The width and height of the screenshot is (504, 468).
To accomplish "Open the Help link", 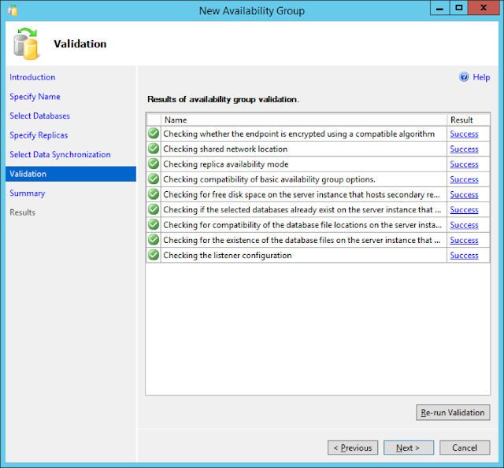I will (481, 77).
